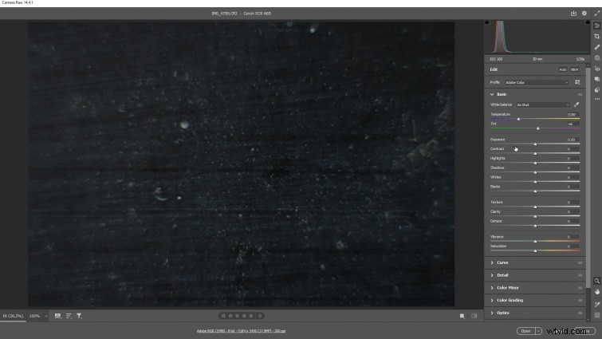The height and width of the screenshot is (339, 602).
Task: Click the trash icon beside star rating
Action: (x=260, y=316)
